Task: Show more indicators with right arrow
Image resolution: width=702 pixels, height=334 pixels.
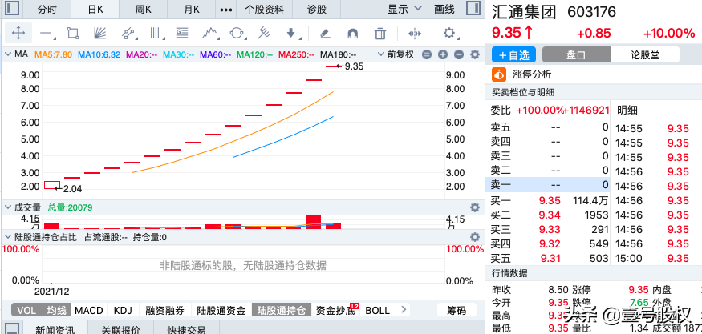Action: tap(403, 310)
